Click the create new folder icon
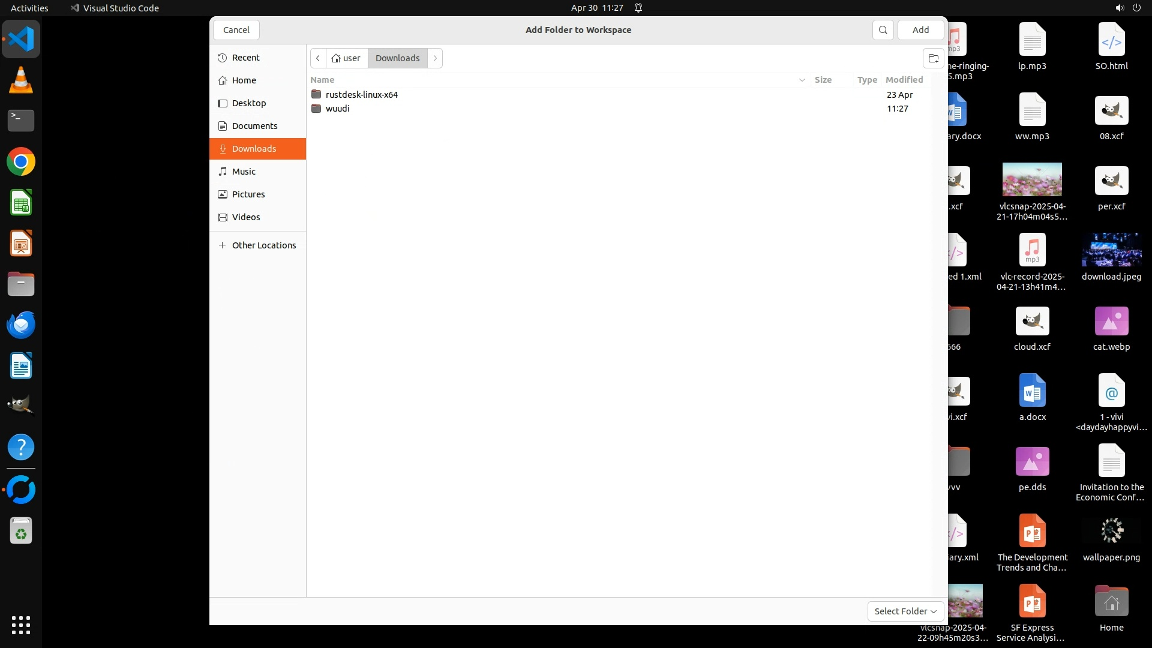 tap(933, 58)
